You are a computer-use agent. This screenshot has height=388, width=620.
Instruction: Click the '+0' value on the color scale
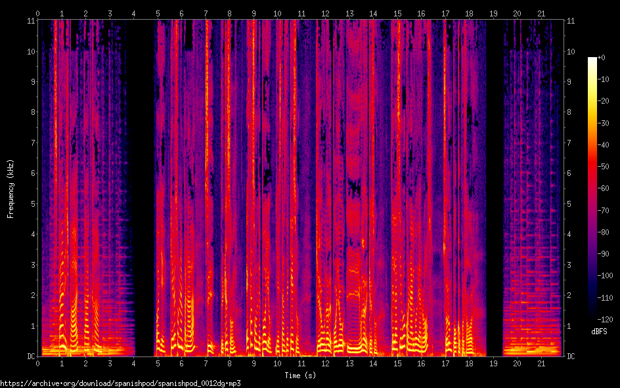pos(601,58)
